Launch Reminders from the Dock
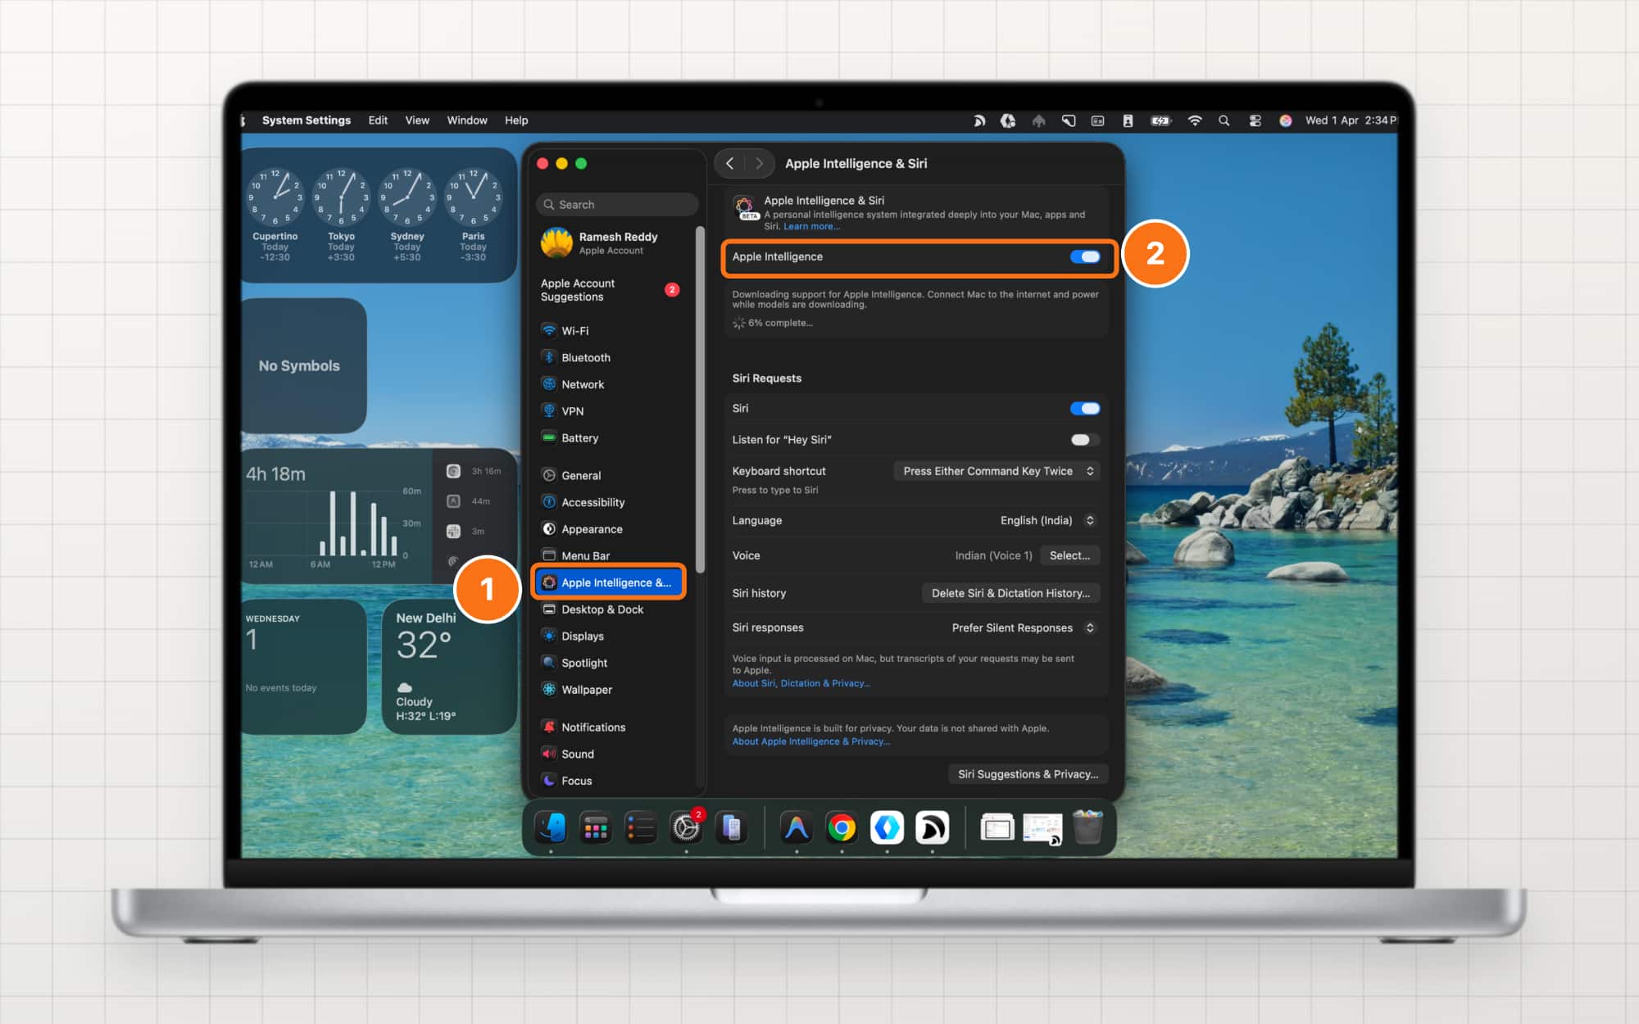Viewport: 1639px width, 1024px height. click(641, 828)
